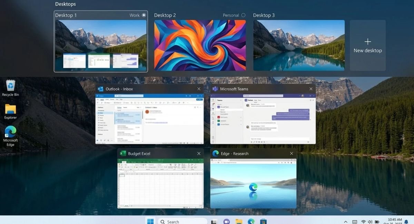414x224 pixels.
Task: Select the Budget Excel window preview
Action: pos(160,183)
